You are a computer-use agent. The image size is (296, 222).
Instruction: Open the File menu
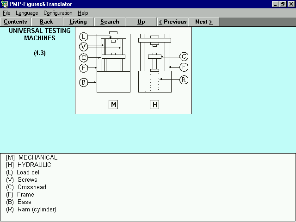(x=6, y=13)
